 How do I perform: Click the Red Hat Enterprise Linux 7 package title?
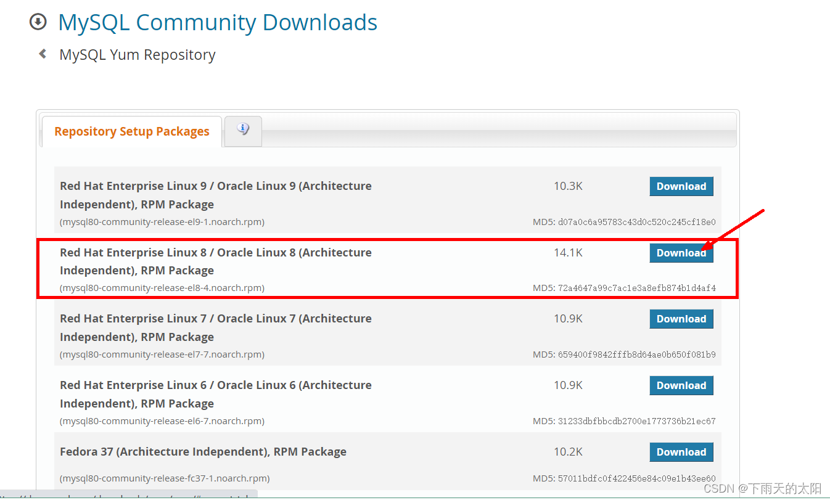216,327
